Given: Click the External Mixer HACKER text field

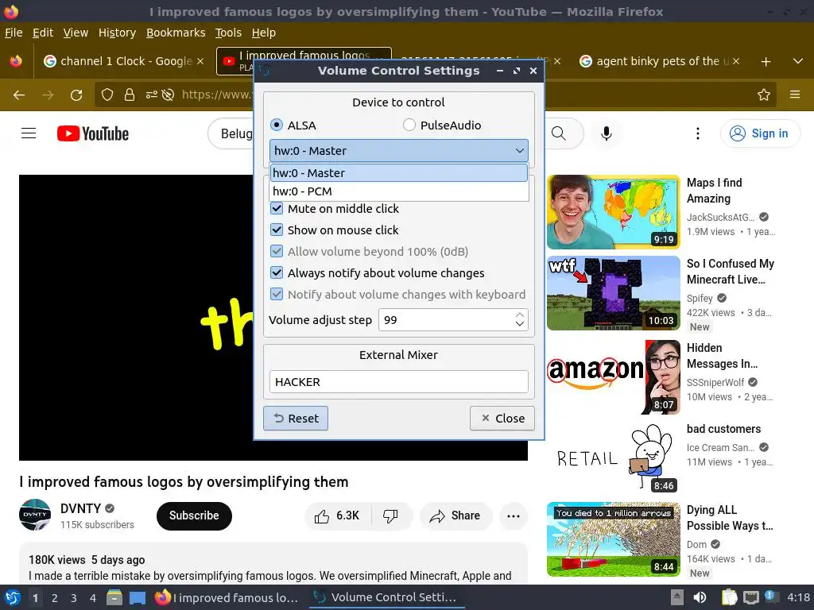Looking at the screenshot, I should 399,382.
